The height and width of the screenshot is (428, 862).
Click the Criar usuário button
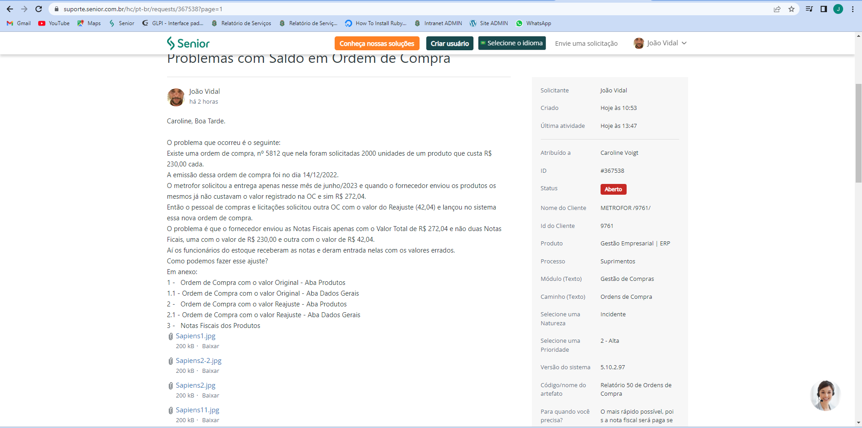tap(450, 44)
